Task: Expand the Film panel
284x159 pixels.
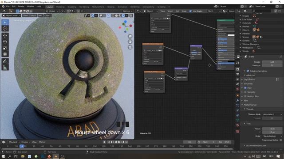Action: click(246, 101)
